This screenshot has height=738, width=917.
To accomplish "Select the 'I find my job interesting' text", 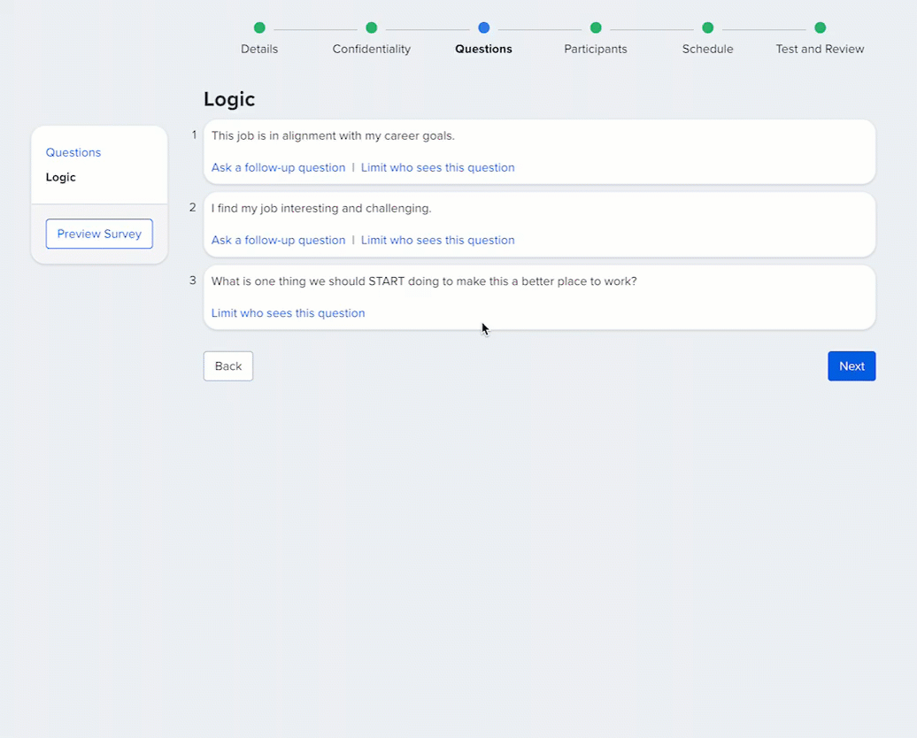I will pyautogui.click(x=321, y=208).
